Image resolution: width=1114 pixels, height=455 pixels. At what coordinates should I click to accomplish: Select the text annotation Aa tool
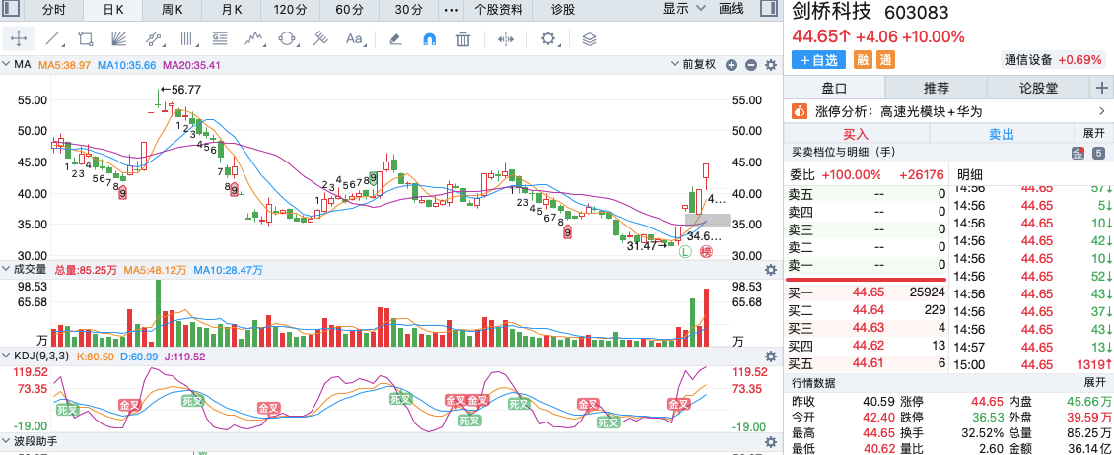pos(354,39)
